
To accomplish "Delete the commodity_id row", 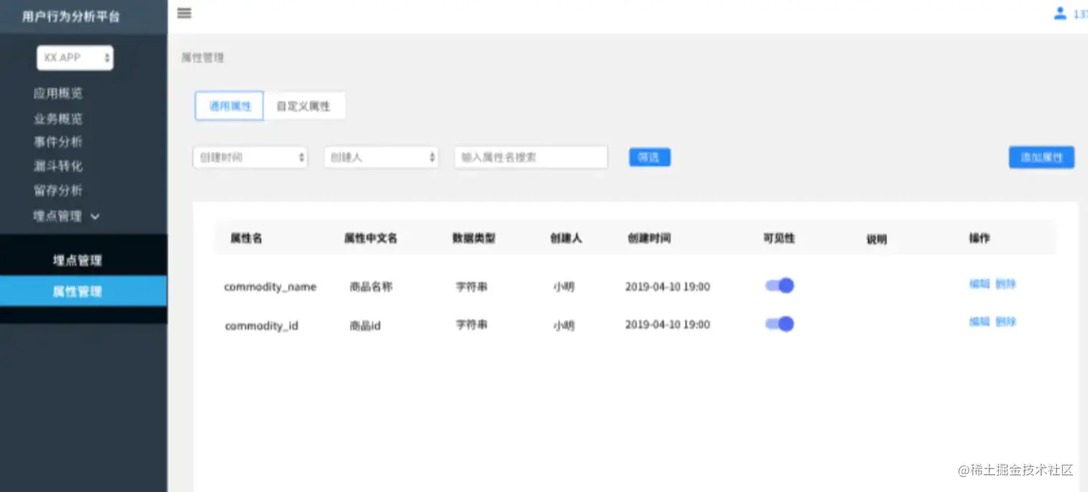I will tap(1005, 322).
